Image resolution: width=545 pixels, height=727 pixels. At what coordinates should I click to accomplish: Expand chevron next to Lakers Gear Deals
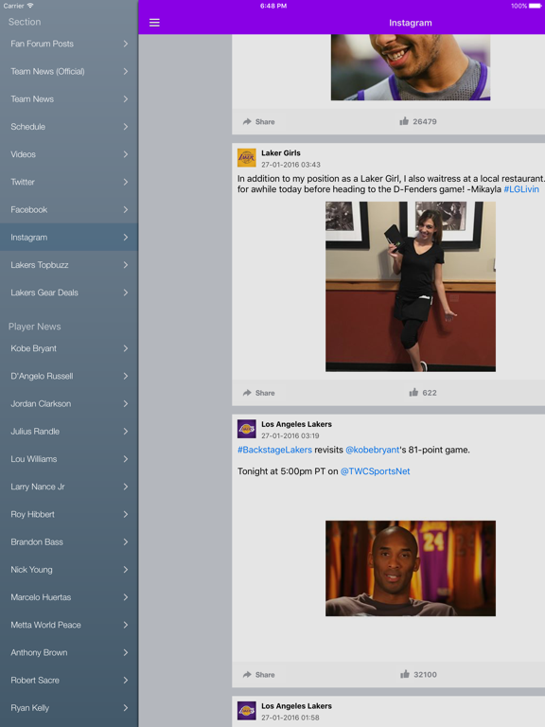[126, 293]
